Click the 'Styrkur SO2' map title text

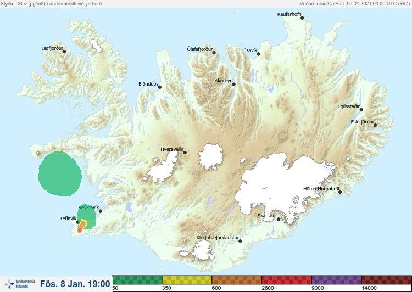coord(51,4)
